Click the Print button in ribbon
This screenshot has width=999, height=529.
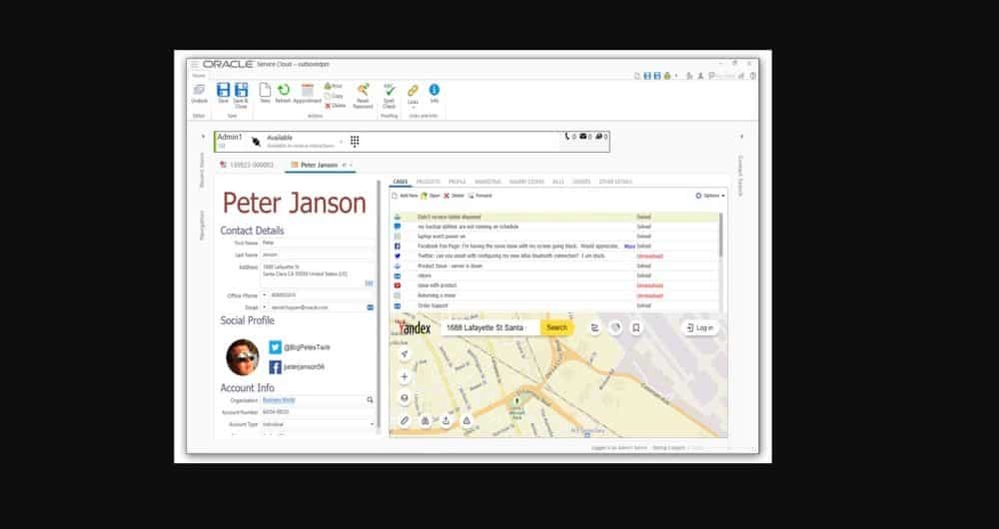334,86
